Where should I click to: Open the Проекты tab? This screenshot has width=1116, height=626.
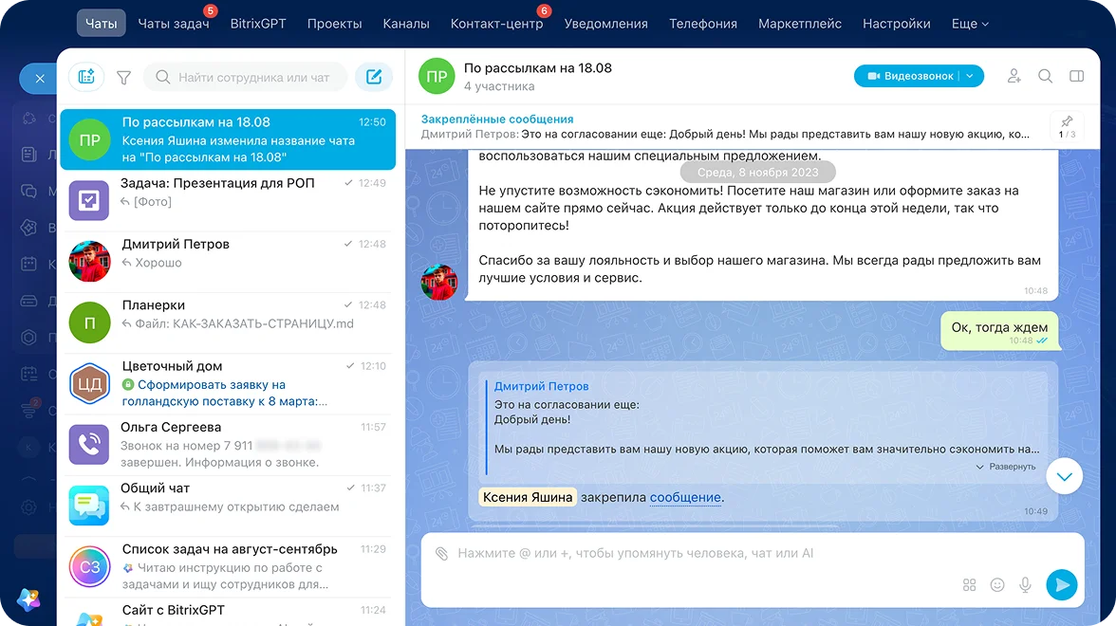pyautogui.click(x=334, y=24)
